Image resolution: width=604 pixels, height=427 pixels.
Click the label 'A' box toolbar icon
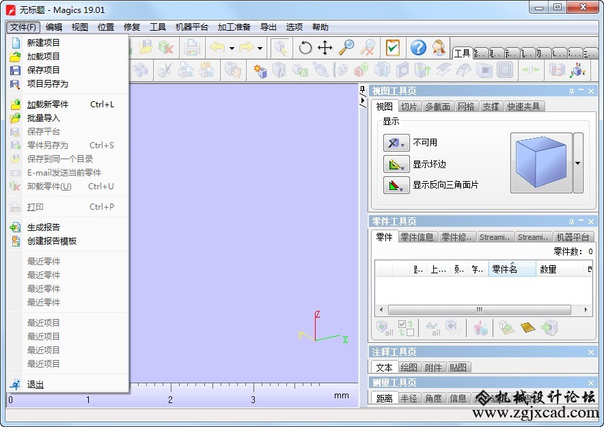(279, 70)
